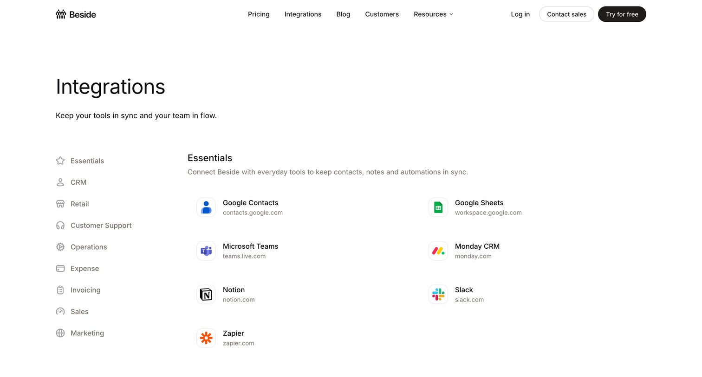Click the teams.live.com text

point(244,256)
